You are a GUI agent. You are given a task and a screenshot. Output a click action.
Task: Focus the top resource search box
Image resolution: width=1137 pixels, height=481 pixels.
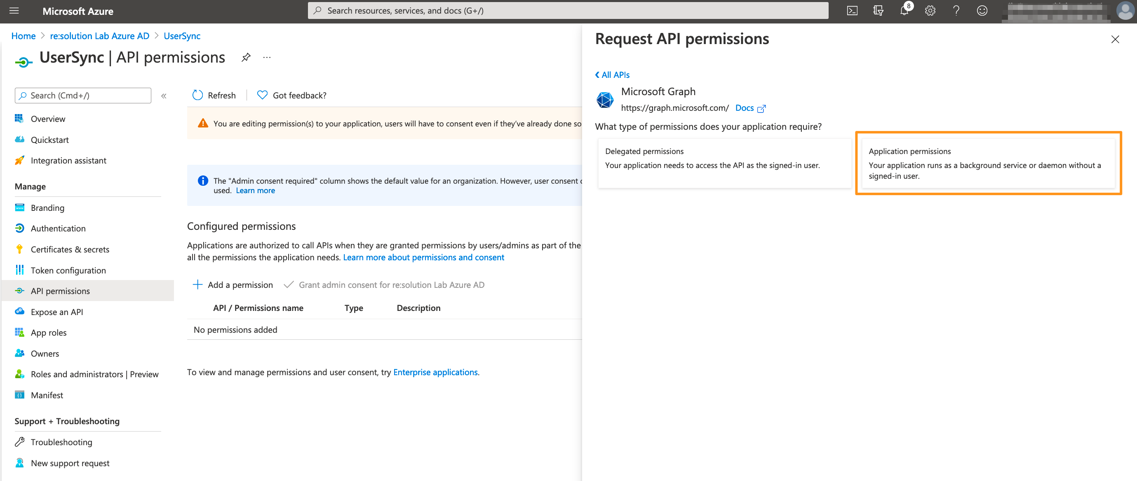tap(568, 11)
